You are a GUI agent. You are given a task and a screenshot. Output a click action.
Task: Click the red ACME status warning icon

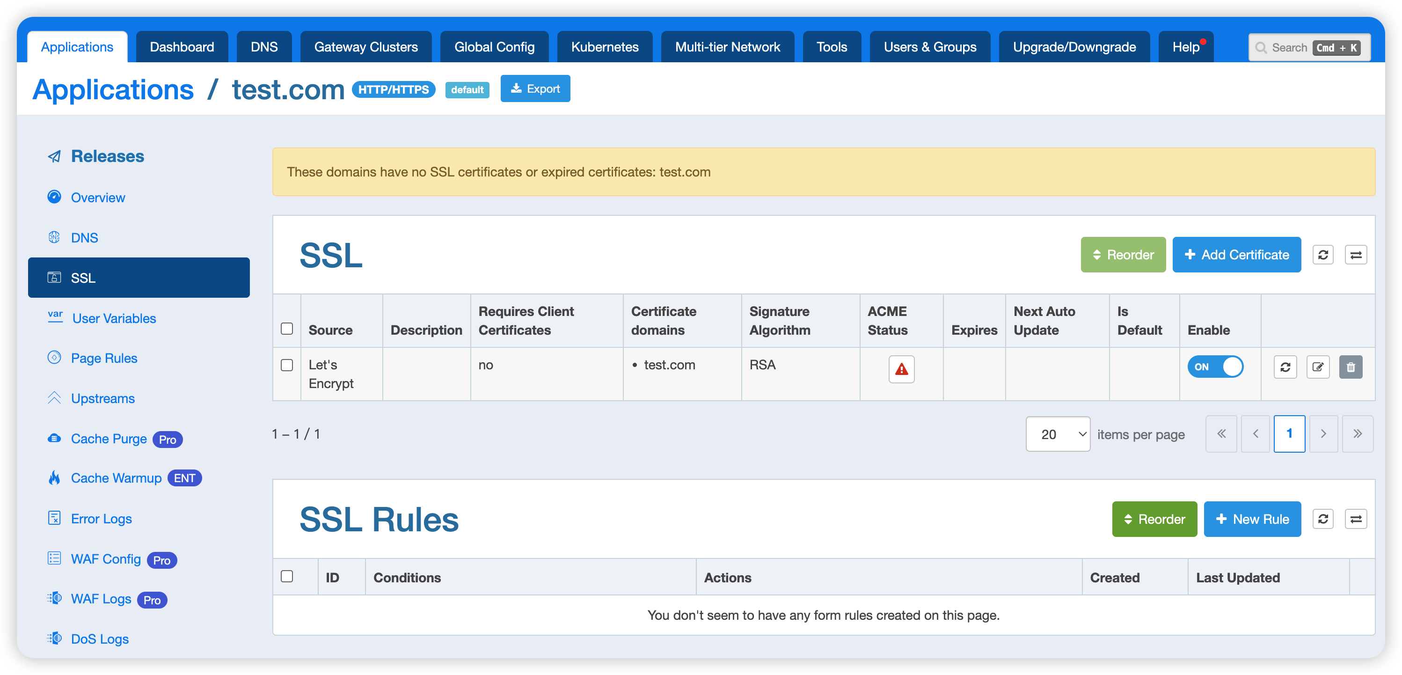(901, 369)
